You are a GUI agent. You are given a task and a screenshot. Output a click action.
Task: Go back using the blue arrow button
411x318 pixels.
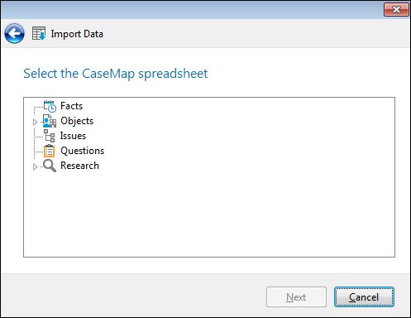coord(14,33)
